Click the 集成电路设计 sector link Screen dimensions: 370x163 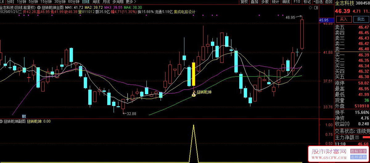click(185, 12)
